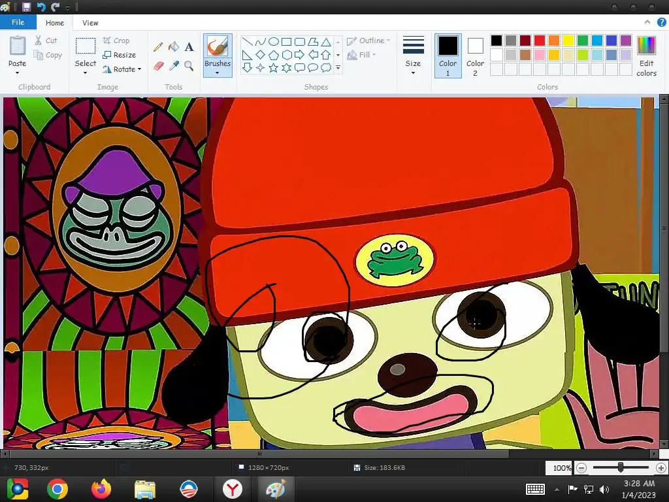Click the Resize button
Screen dimensions: 669x502
click(120, 55)
